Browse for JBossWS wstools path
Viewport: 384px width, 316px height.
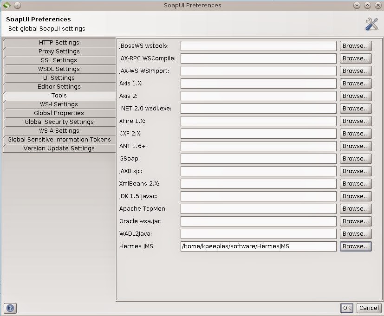point(356,46)
